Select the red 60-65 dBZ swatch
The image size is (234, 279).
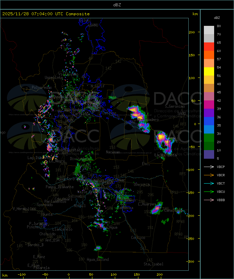coord(209,47)
